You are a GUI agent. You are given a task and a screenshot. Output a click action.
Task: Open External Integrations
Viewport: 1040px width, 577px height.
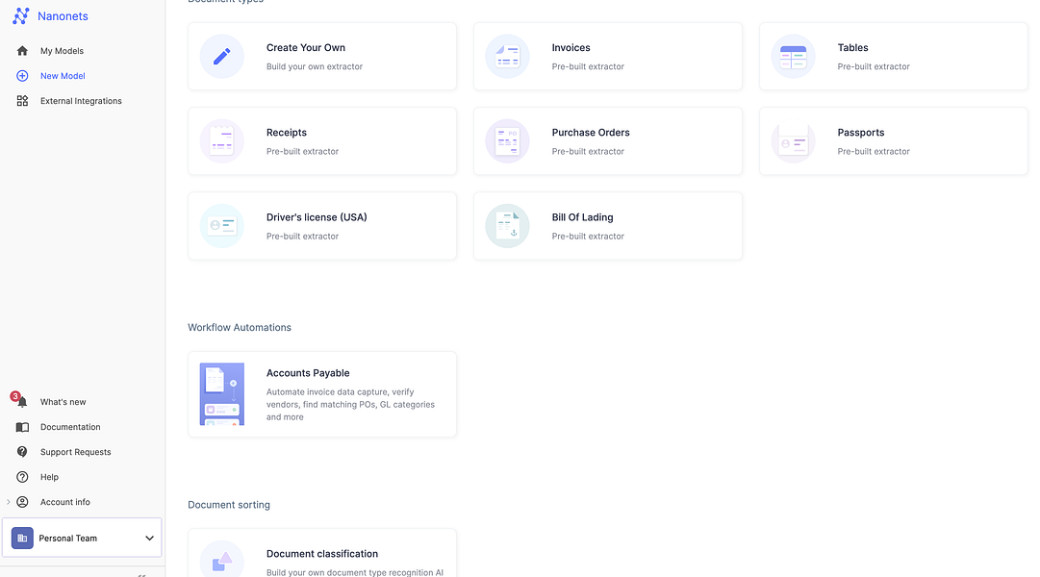pyautogui.click(x=81, y=100)
